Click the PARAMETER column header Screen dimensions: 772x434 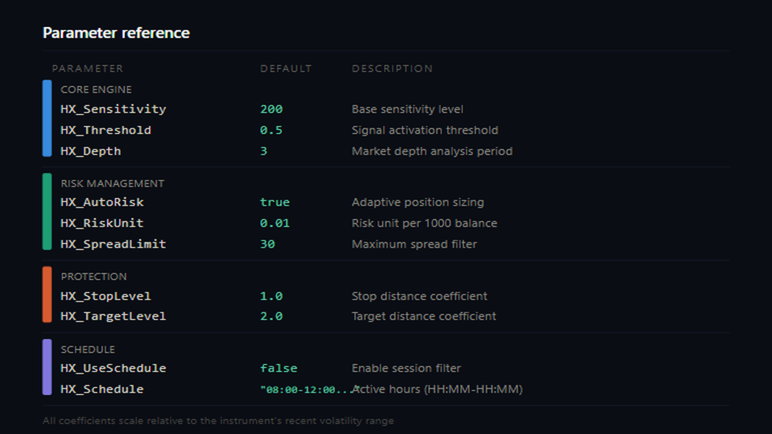(87, 69)
